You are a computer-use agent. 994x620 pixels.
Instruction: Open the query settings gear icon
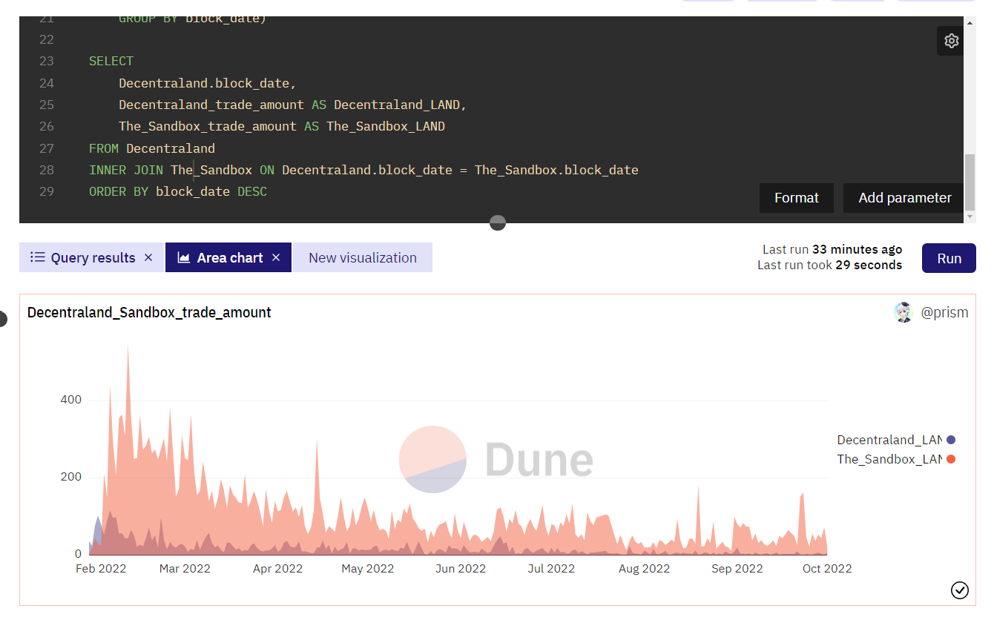tap(950, 41)
